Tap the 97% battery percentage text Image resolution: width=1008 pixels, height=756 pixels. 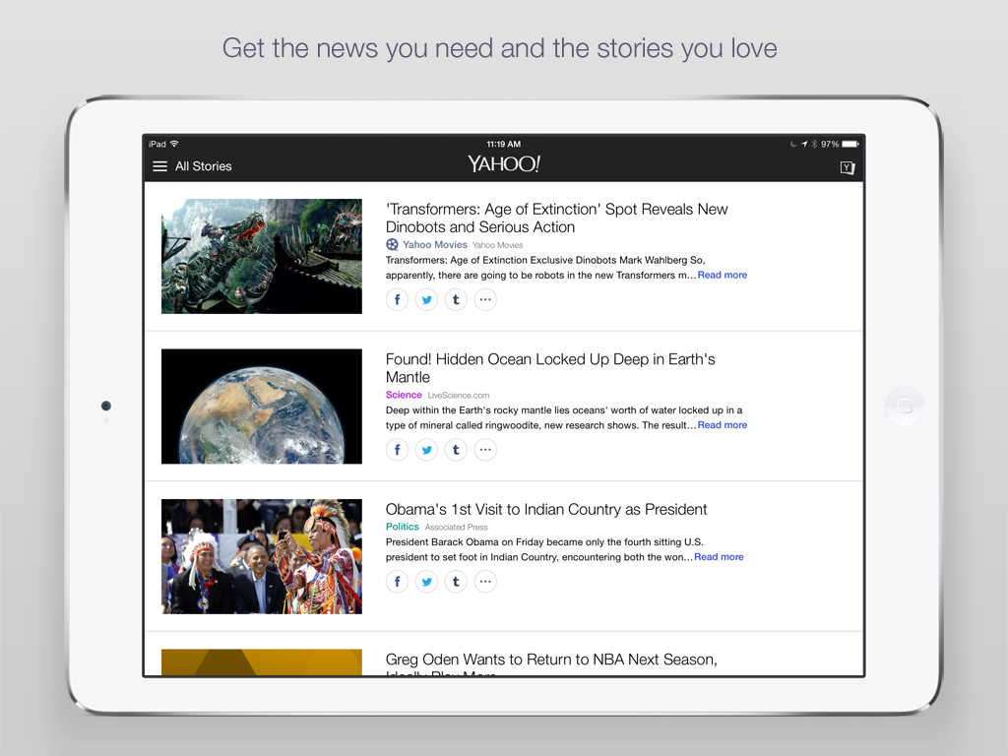(830, 144)
